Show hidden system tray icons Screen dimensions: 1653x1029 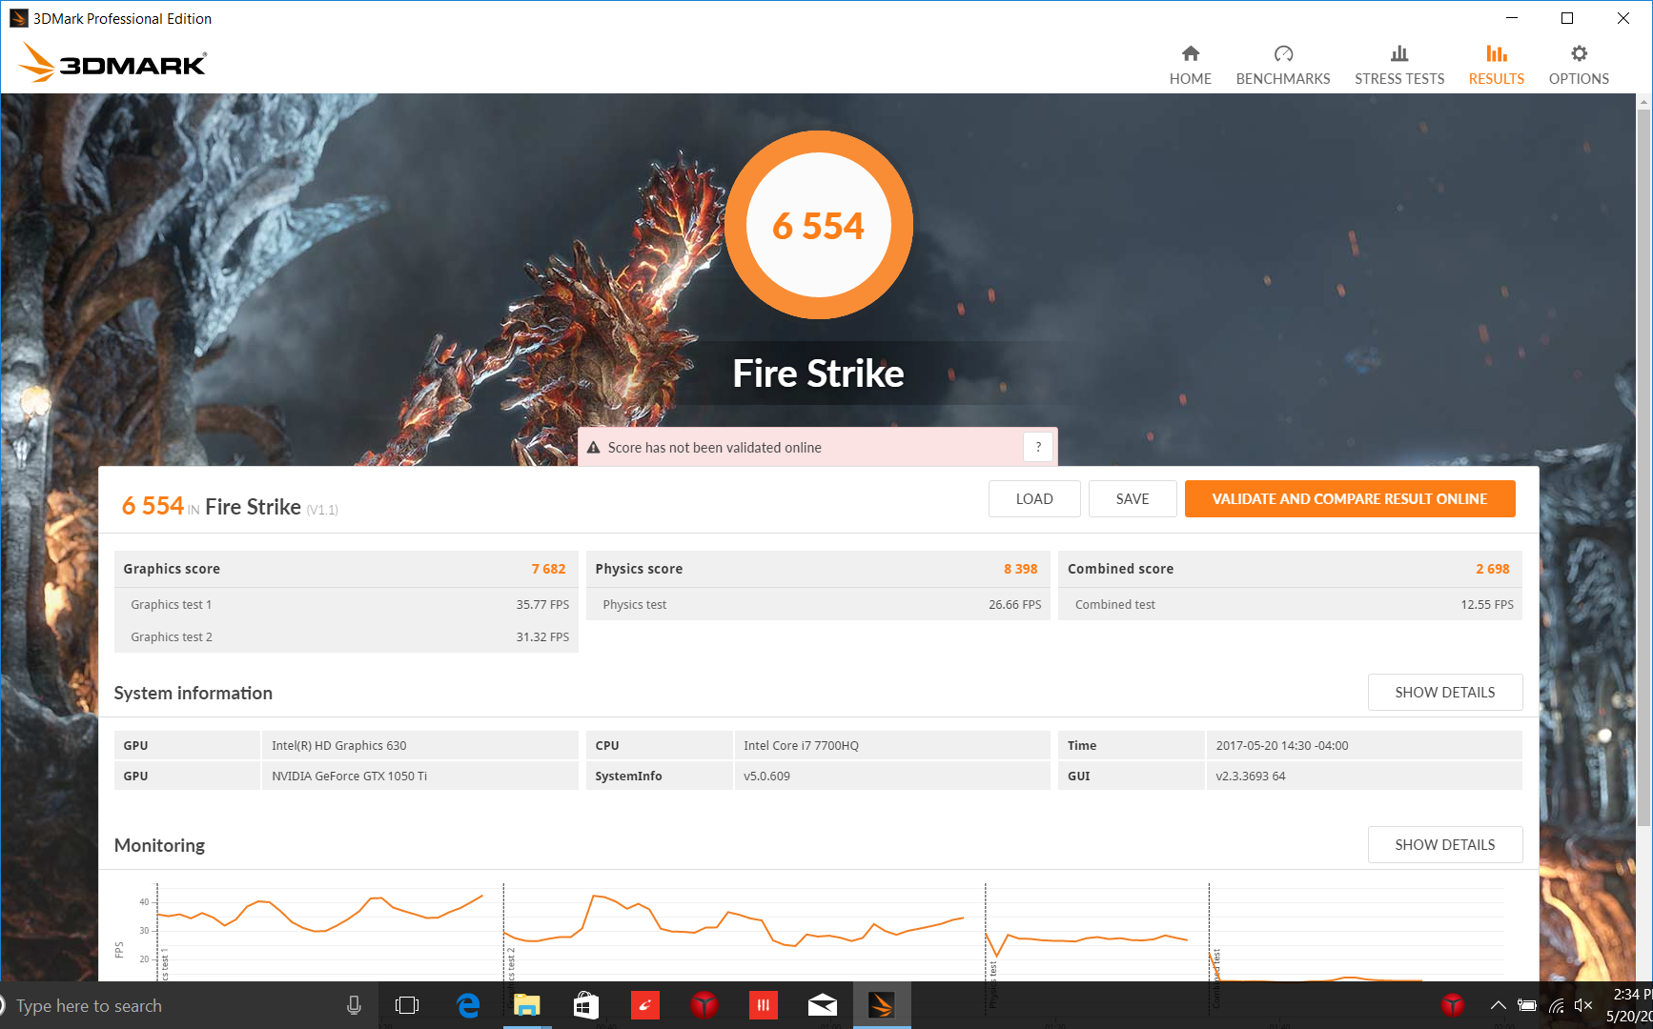tap(1499, 1005)
